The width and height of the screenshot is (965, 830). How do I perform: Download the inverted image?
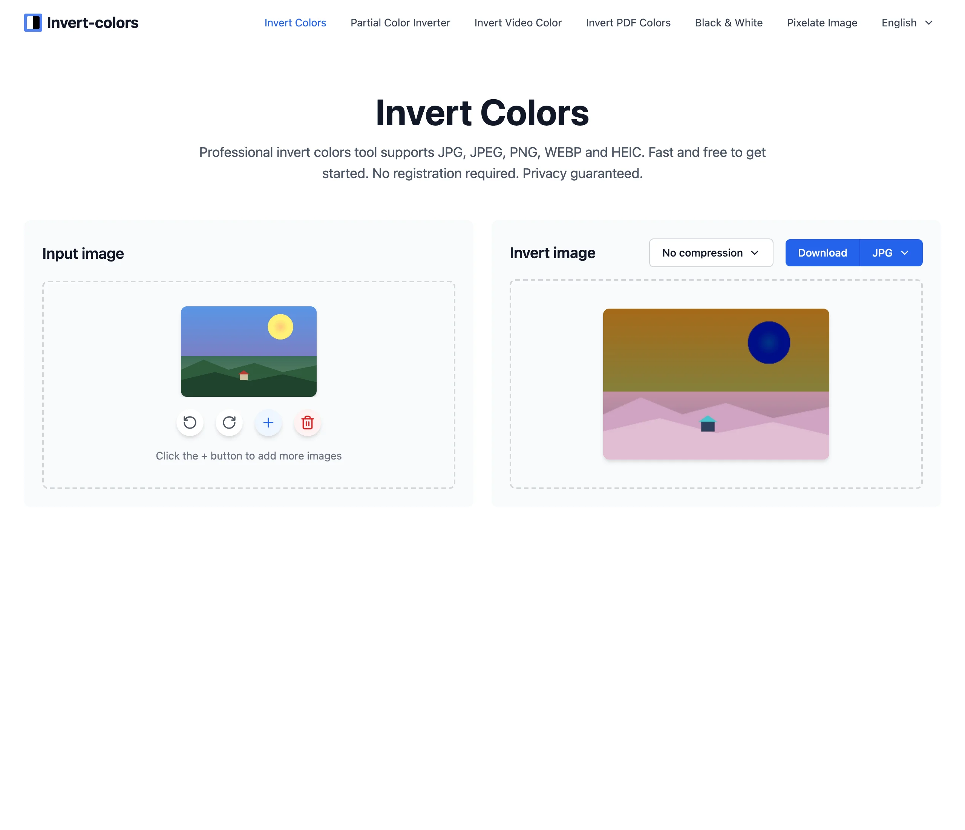[823, 253]
